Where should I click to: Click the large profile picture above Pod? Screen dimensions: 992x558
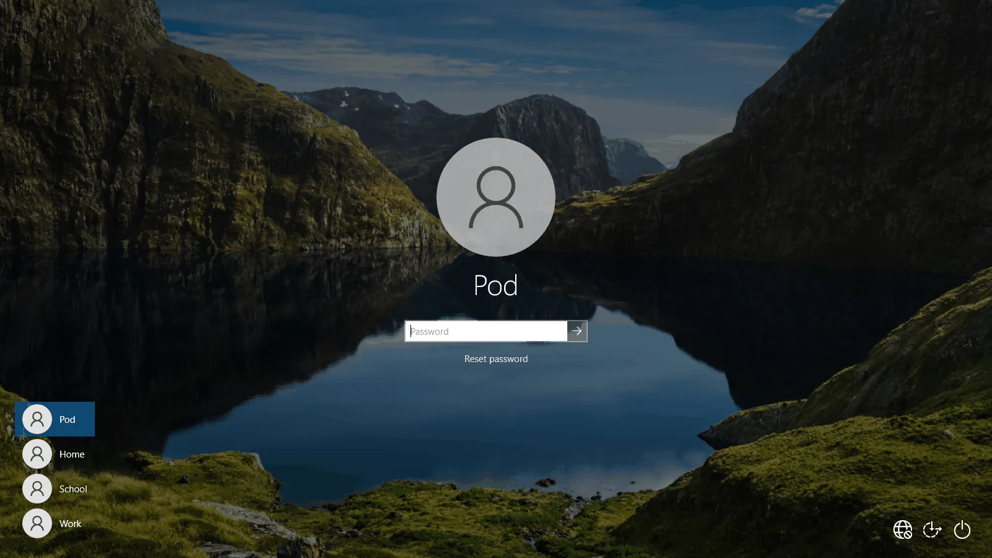[496, 197]
